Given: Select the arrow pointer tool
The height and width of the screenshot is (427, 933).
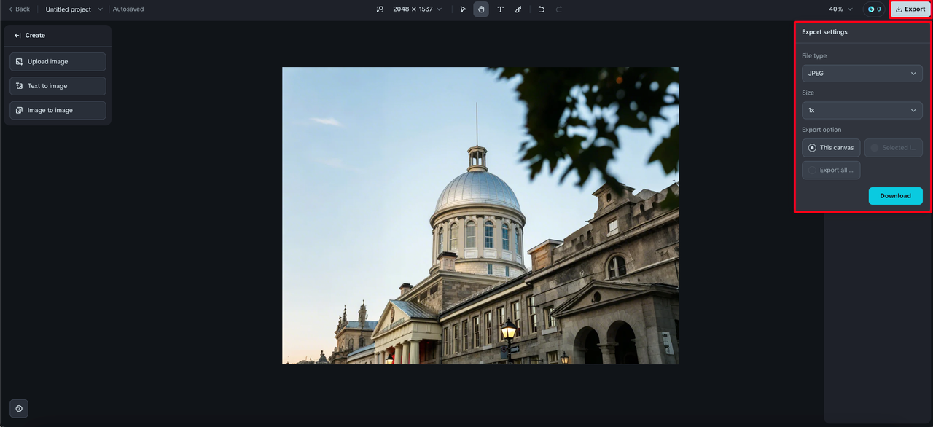Looking at the screenshot, I should [x=463, y=9].
